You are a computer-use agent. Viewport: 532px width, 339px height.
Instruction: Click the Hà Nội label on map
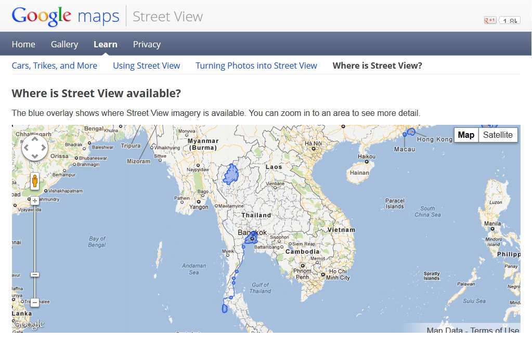pyautogui.click(x=313, y=144)
